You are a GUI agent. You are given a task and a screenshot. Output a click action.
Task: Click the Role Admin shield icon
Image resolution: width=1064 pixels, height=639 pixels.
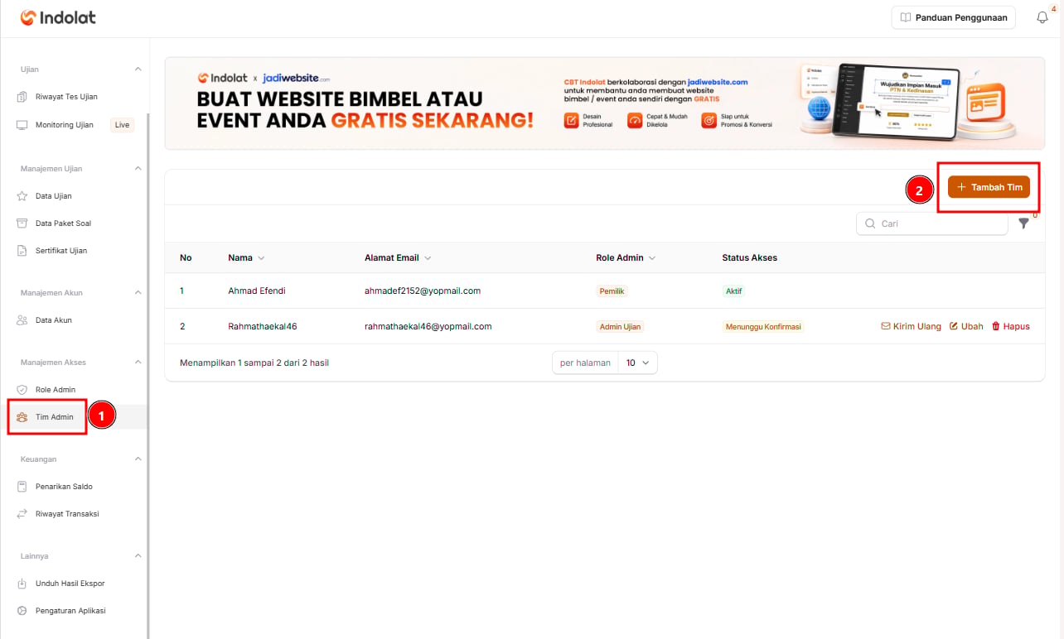22,390
